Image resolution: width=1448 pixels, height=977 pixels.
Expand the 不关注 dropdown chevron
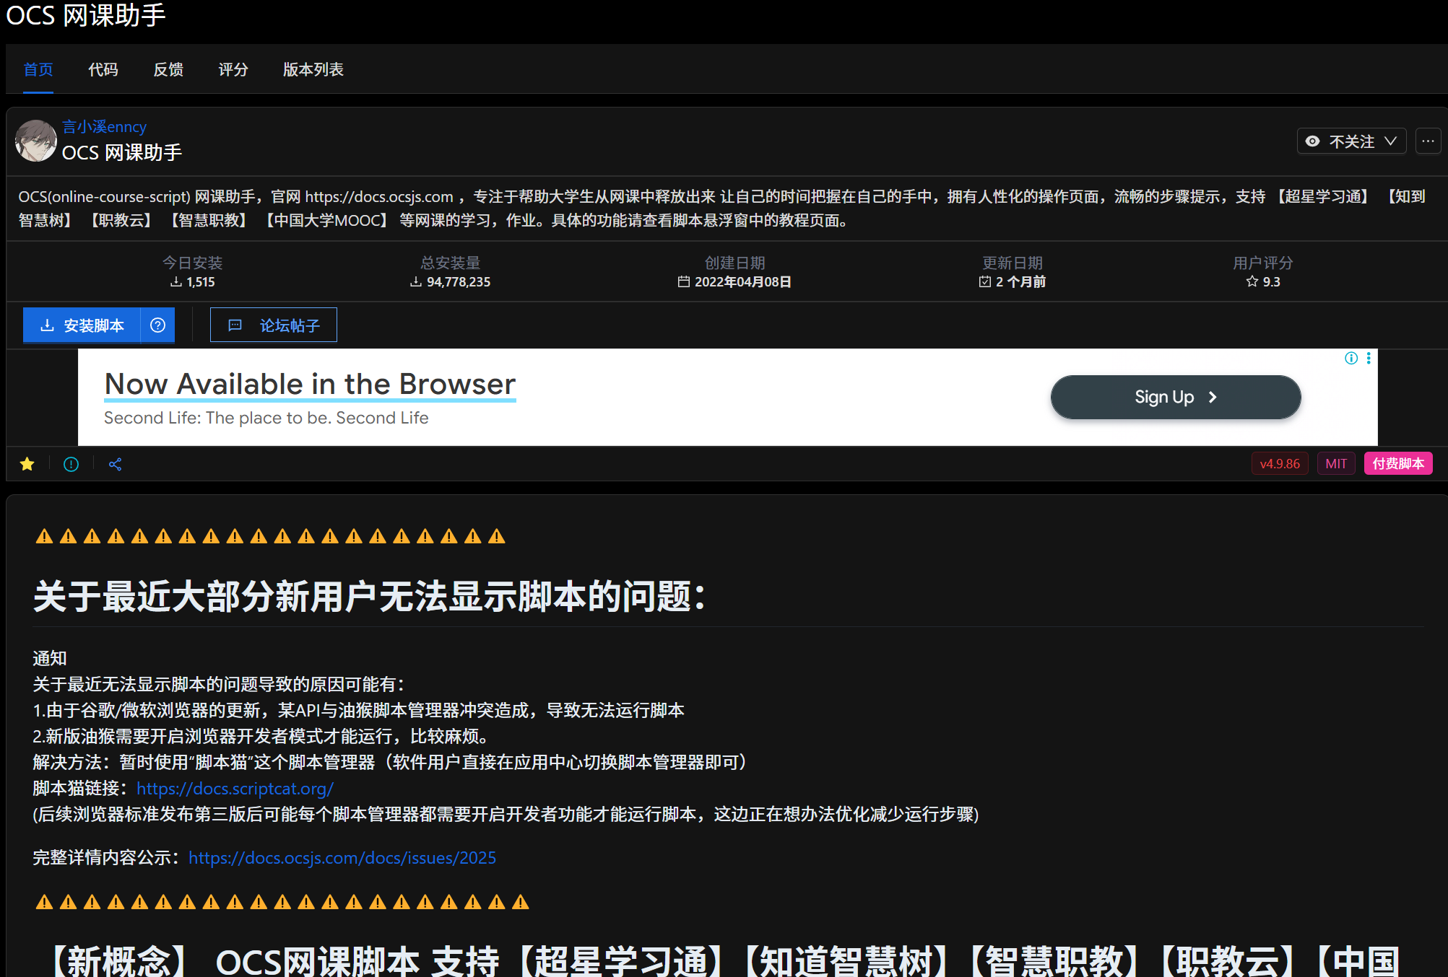[1391, 141]
